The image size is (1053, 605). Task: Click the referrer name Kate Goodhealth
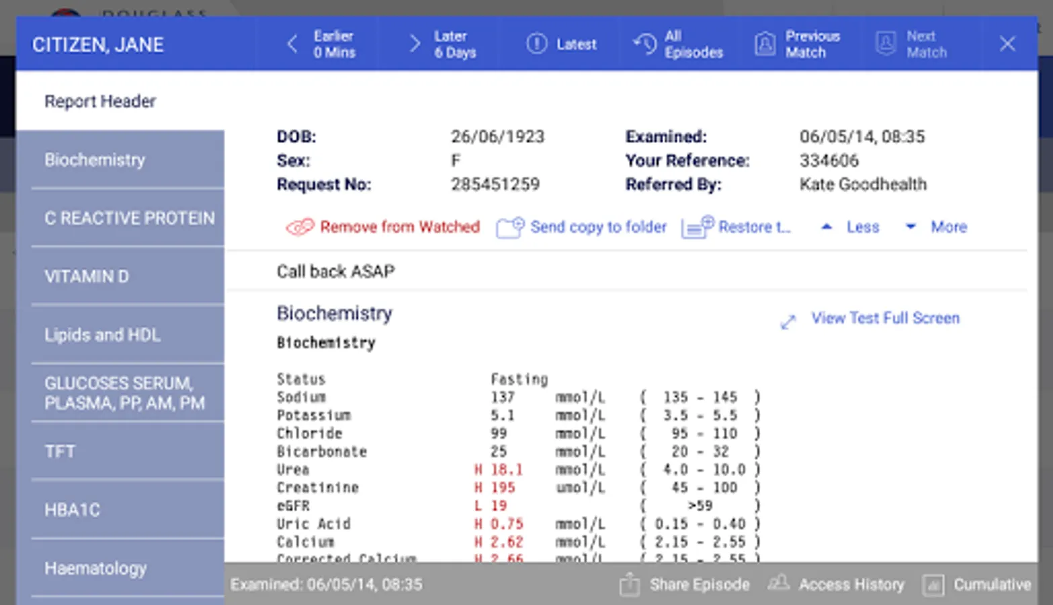click(x=863, y=184)
